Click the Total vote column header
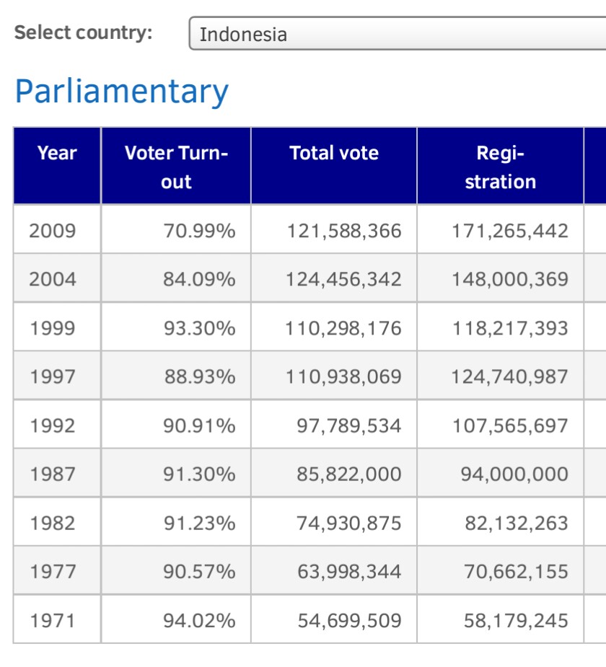This screenshot has width=606, height=667. pyautogui.click(x=334, y=153)
